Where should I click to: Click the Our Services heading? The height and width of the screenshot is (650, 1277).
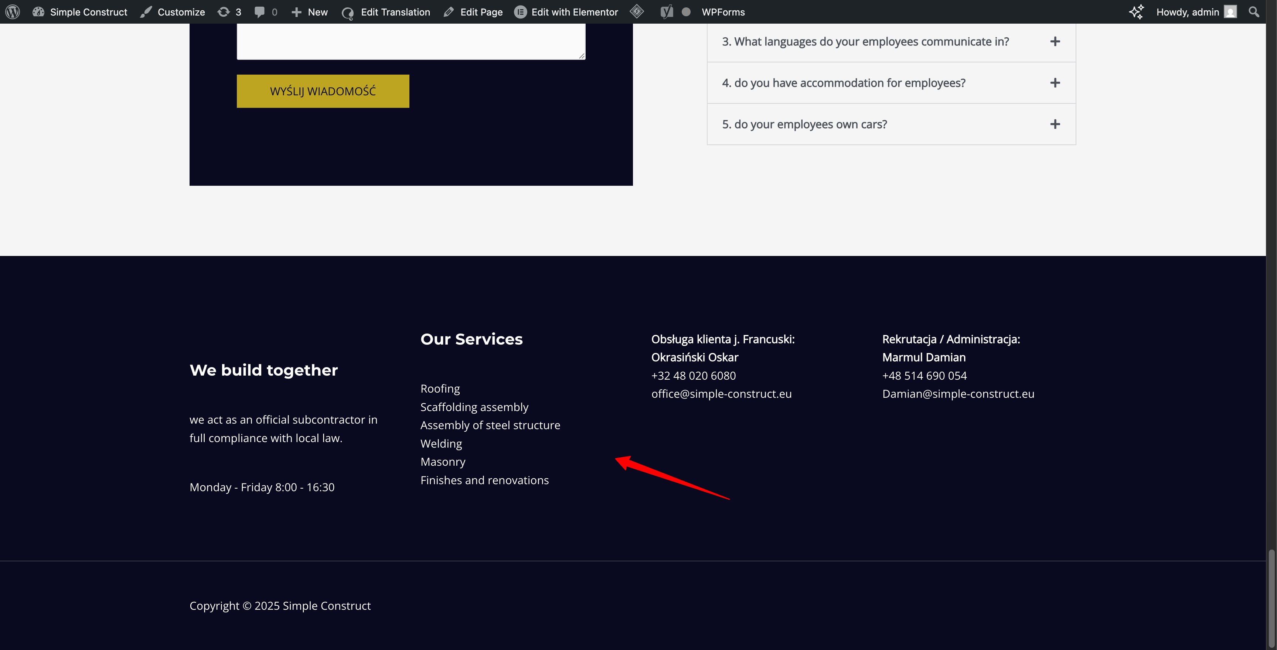tap(471, 339)
